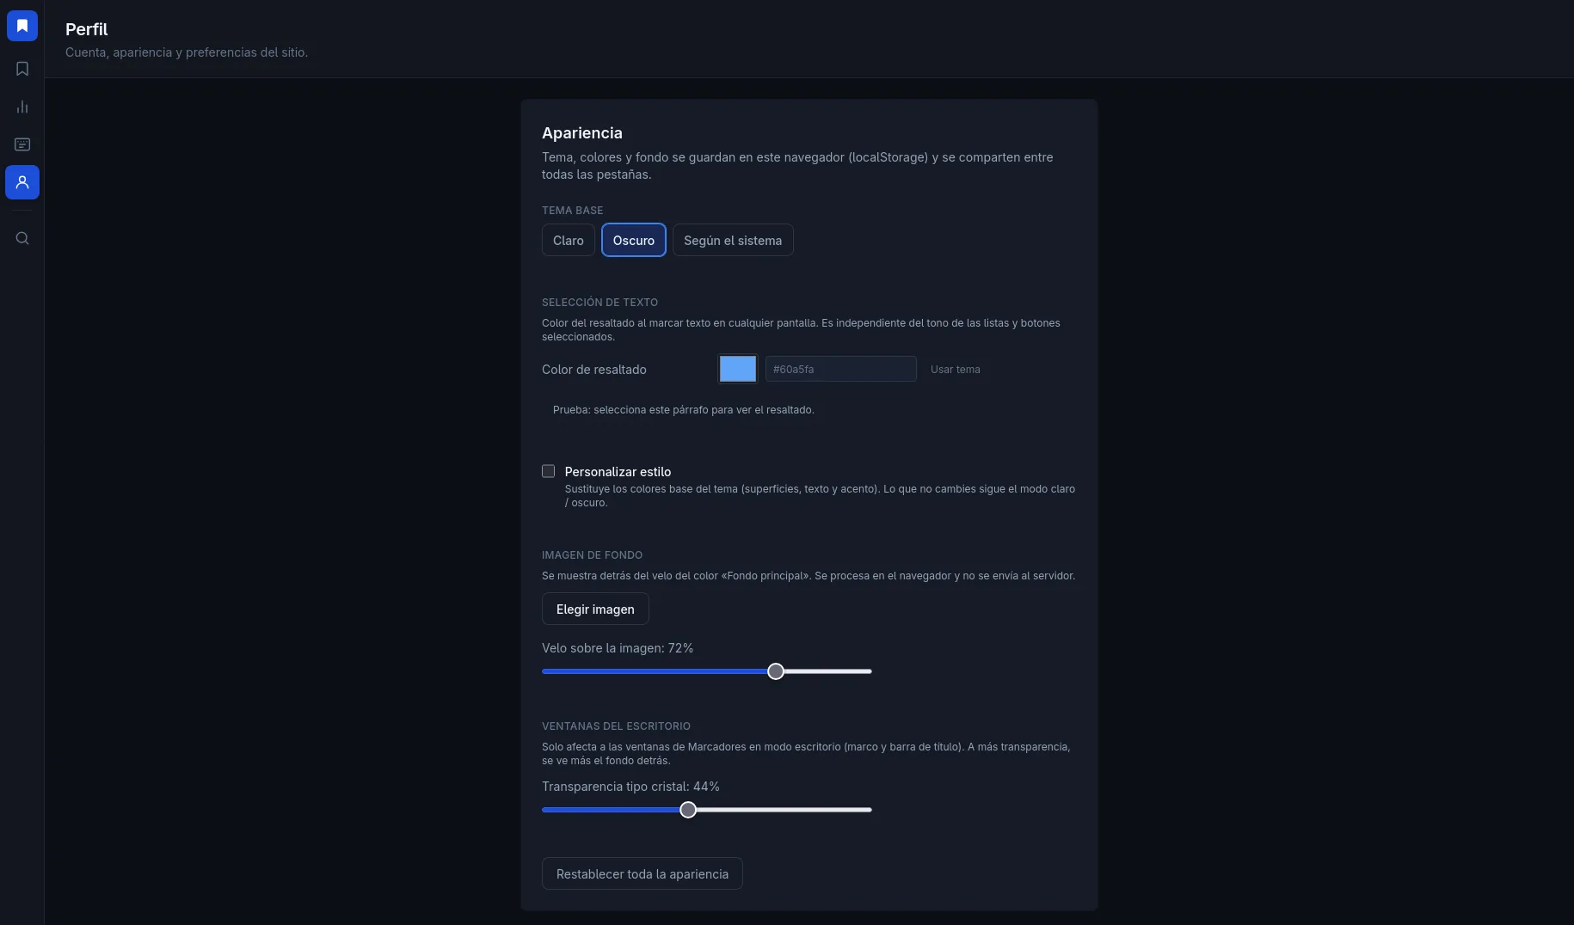Select the profile user icon
Screen dimensions: 1574x925
[22, 182]
